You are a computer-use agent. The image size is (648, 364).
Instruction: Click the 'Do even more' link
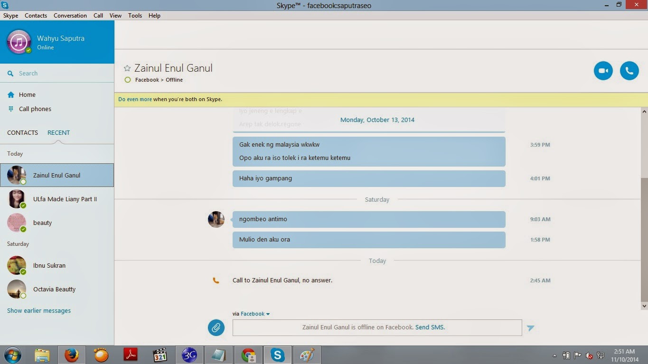pyautogui.click(x=135, y=100)
